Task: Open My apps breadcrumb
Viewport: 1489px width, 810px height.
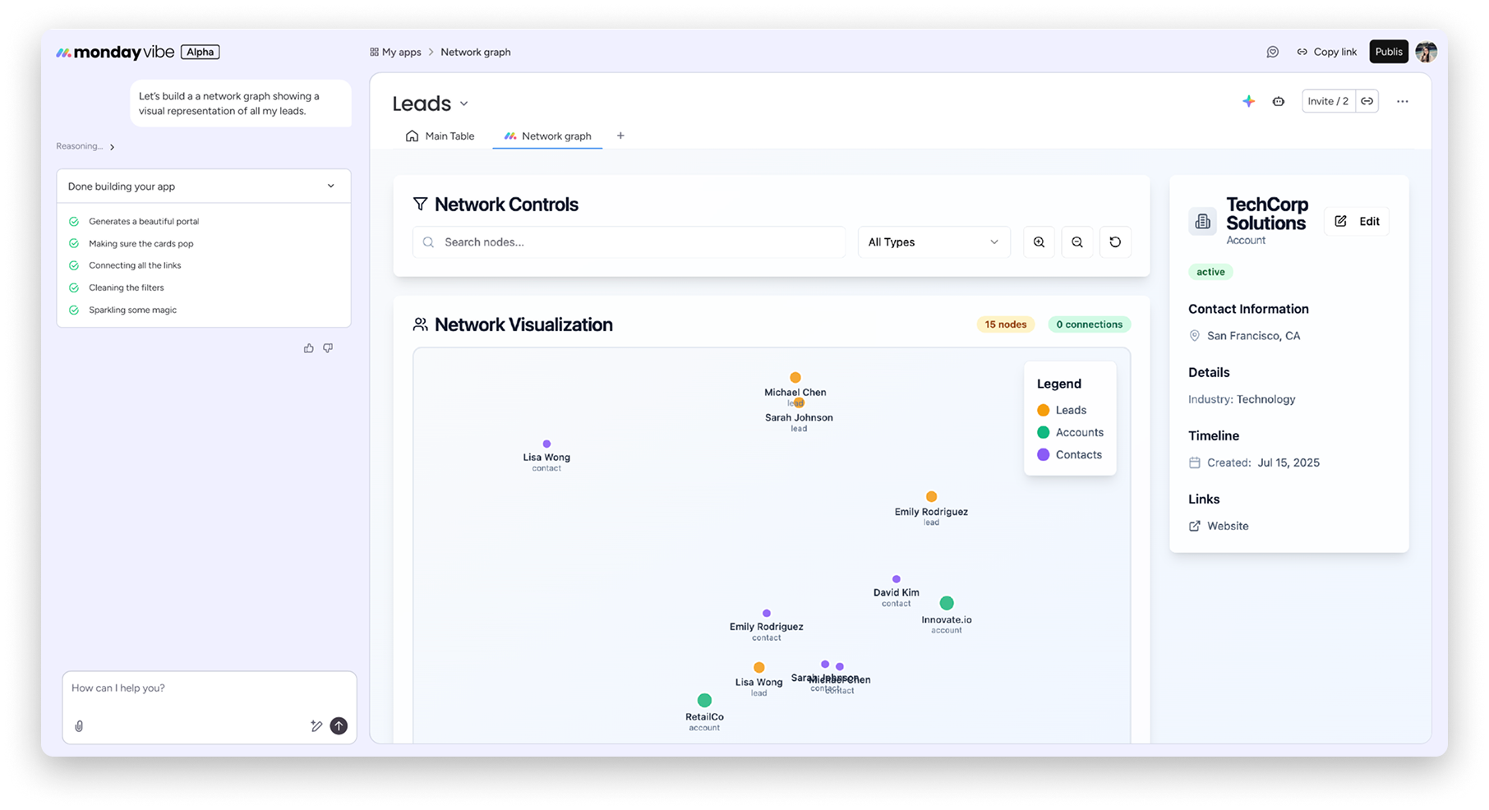Action: (x=395, y=52)
